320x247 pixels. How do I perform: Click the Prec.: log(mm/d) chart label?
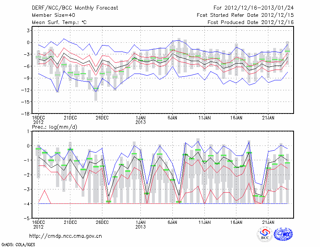click(x=55, y=127)
